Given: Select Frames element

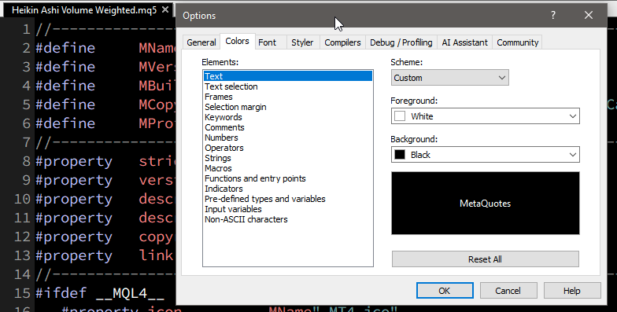Looking at the screenshot, I should 288,97.
